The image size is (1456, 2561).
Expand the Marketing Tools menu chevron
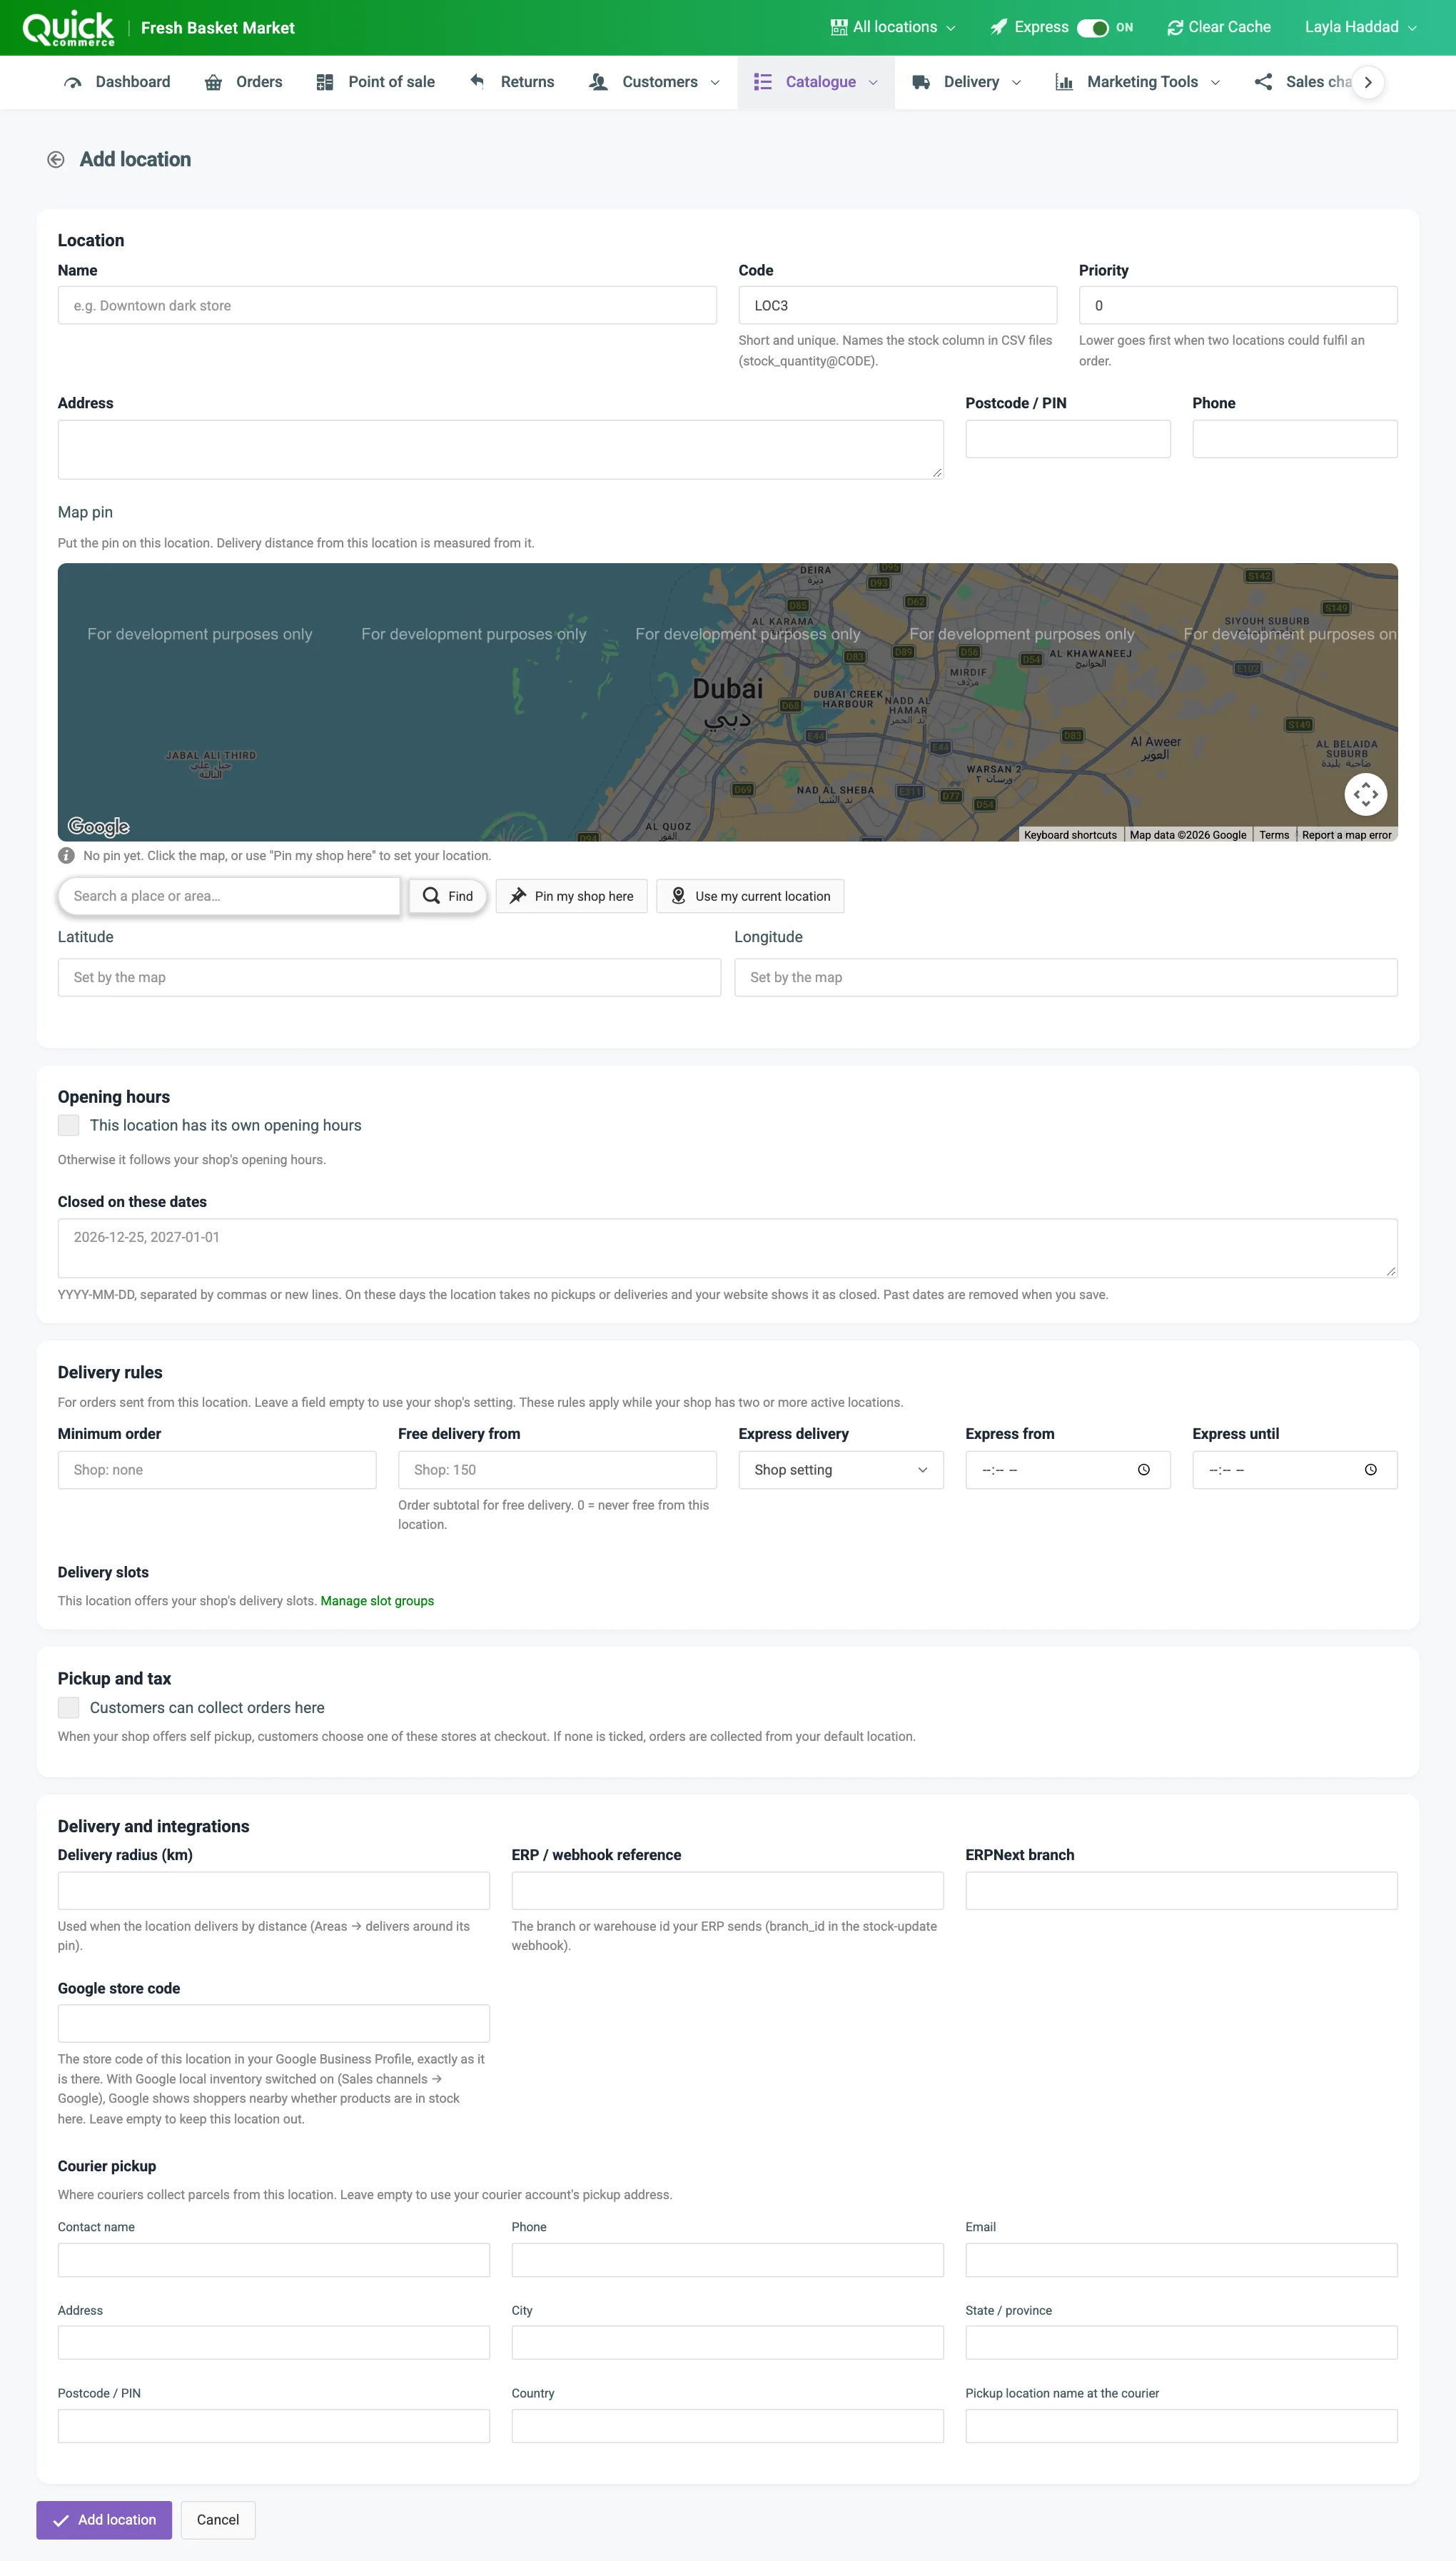(1215, 82)
